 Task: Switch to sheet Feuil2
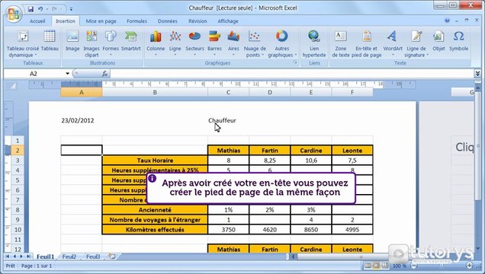[x=69, y=256]
